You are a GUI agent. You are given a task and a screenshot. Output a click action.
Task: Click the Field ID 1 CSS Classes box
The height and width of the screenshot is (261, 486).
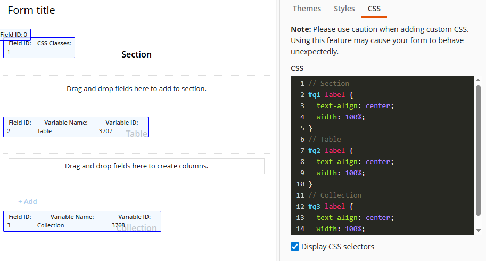tap(39, 47)
